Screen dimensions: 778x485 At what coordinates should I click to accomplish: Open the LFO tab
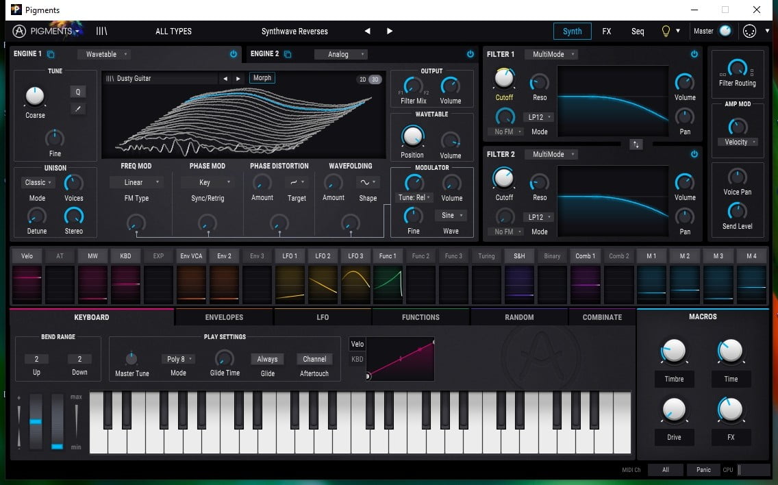323,317
